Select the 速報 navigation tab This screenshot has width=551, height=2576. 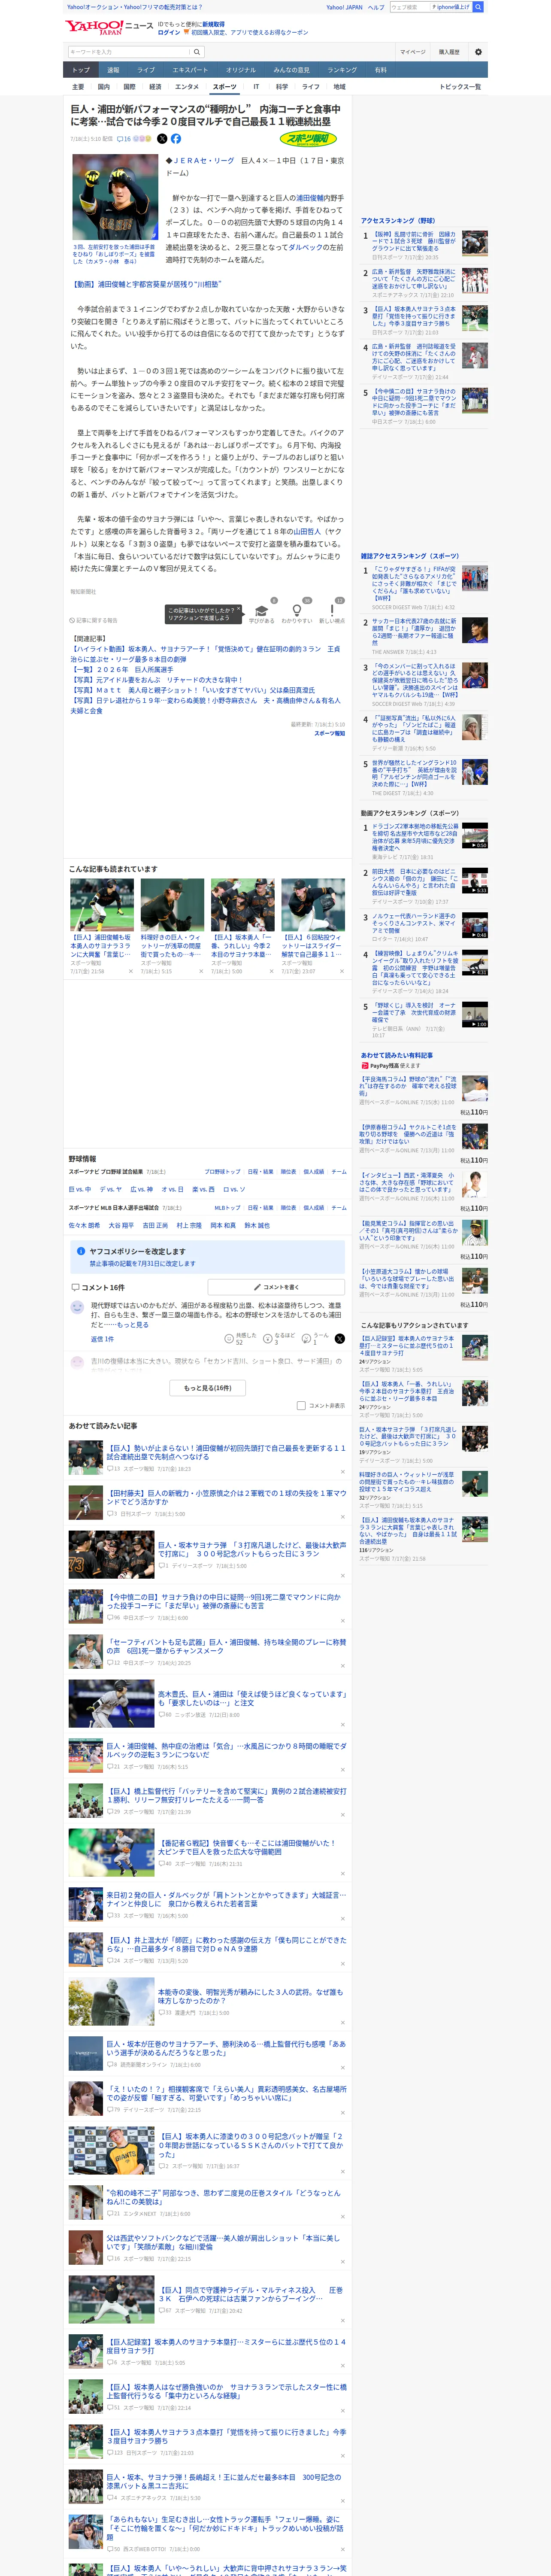point(113,70)
